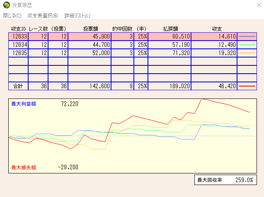Select the row with 収支ID 12635
Image resolution: width=264 pixels, height=197 pixels.
tap(133, 53)
